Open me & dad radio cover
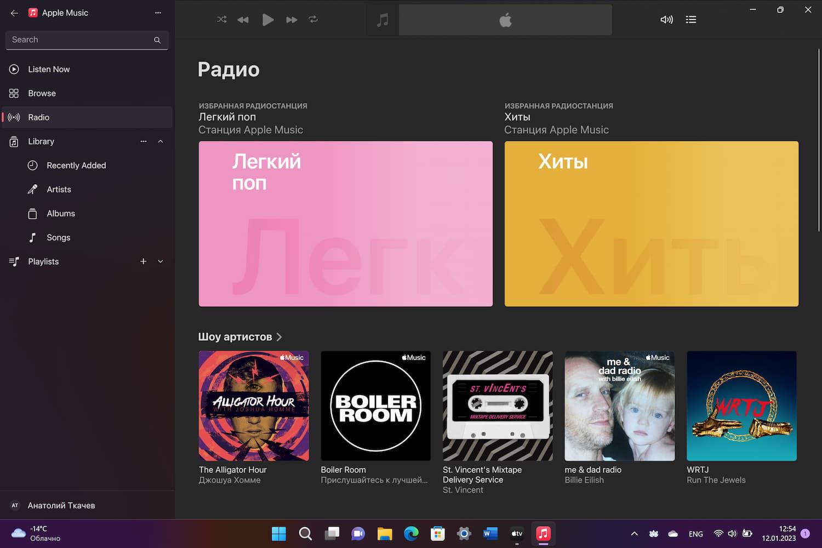This screenshot has width=822, height=548. [620, 406]
